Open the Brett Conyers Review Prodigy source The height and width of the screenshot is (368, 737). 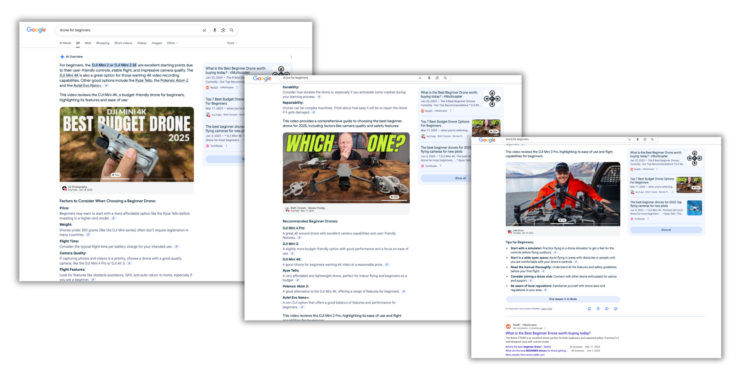(305, 209)
